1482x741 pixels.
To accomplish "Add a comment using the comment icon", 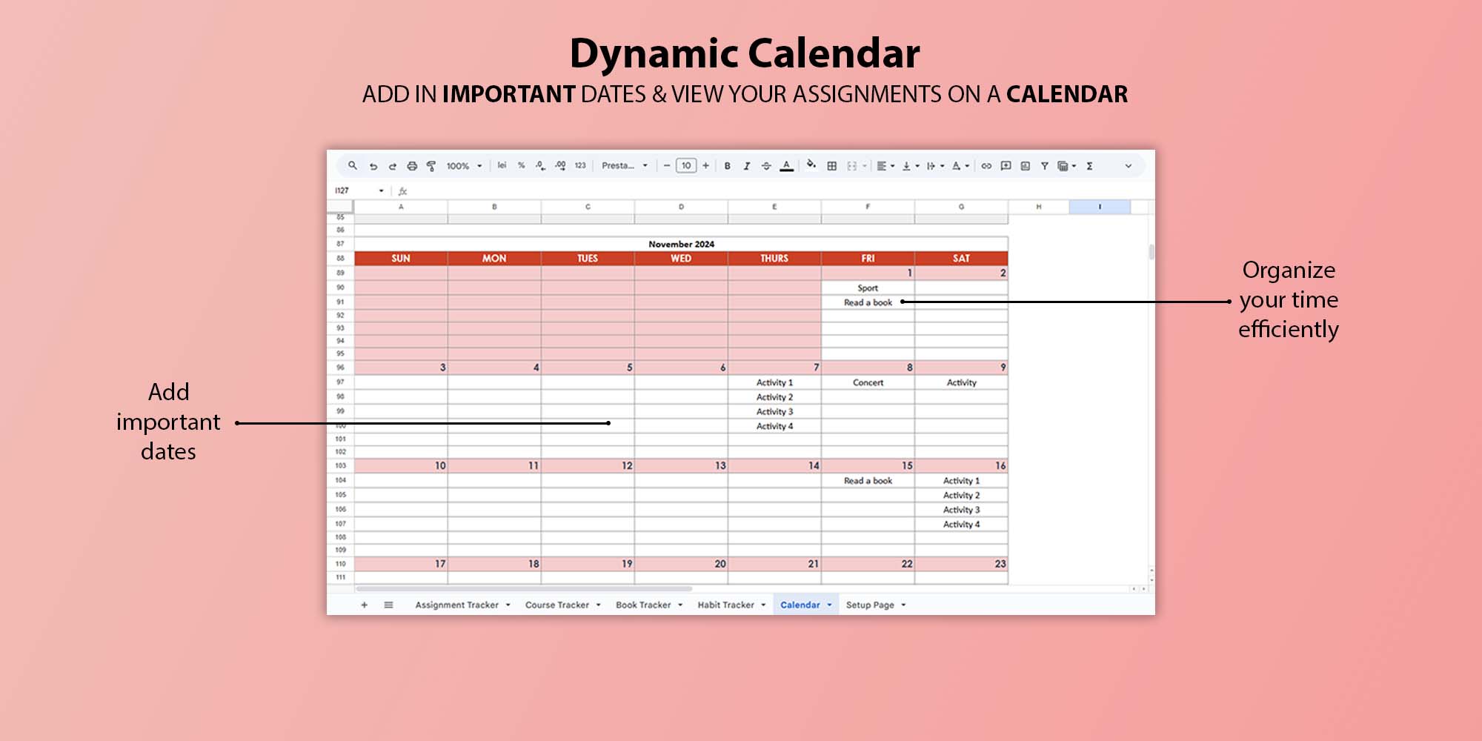I will pos(1006,166).
